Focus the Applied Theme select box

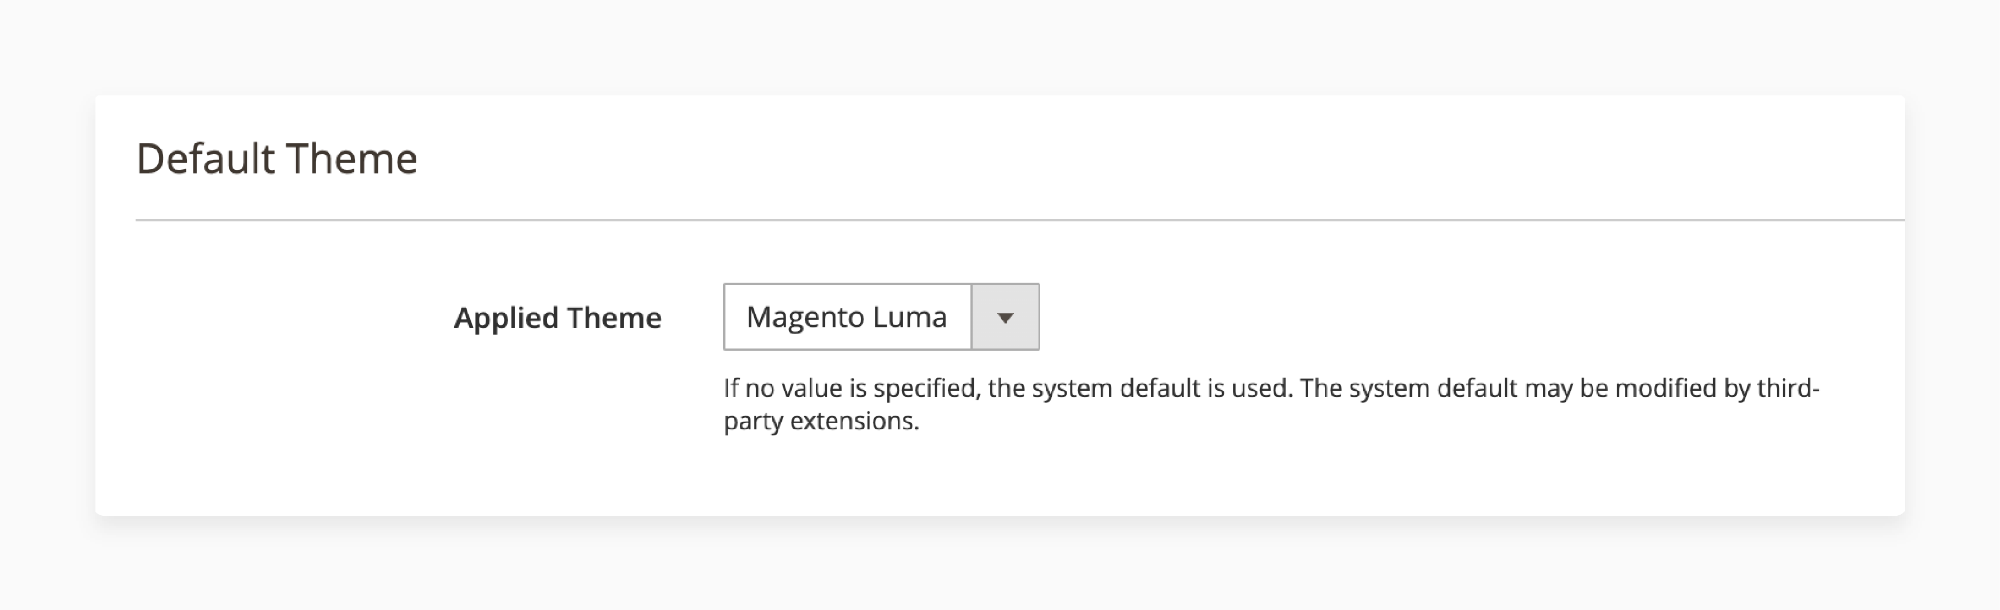[x=881, y=317]
